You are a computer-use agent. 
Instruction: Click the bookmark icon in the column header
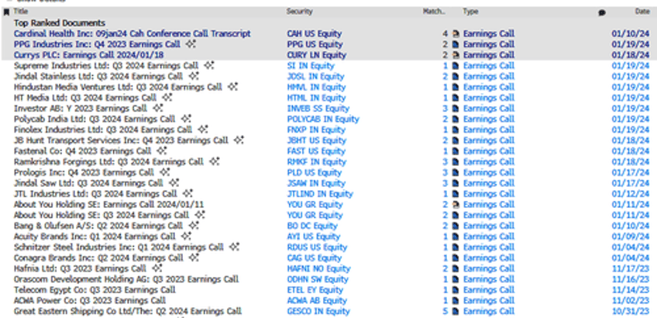tap(6, 12)
